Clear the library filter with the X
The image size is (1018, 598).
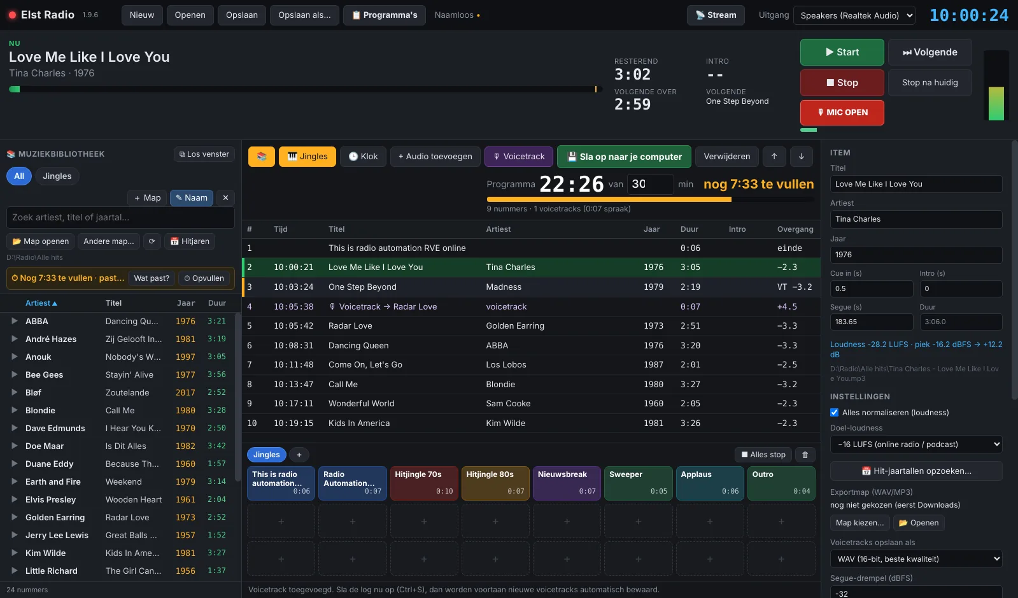point(225,198)
